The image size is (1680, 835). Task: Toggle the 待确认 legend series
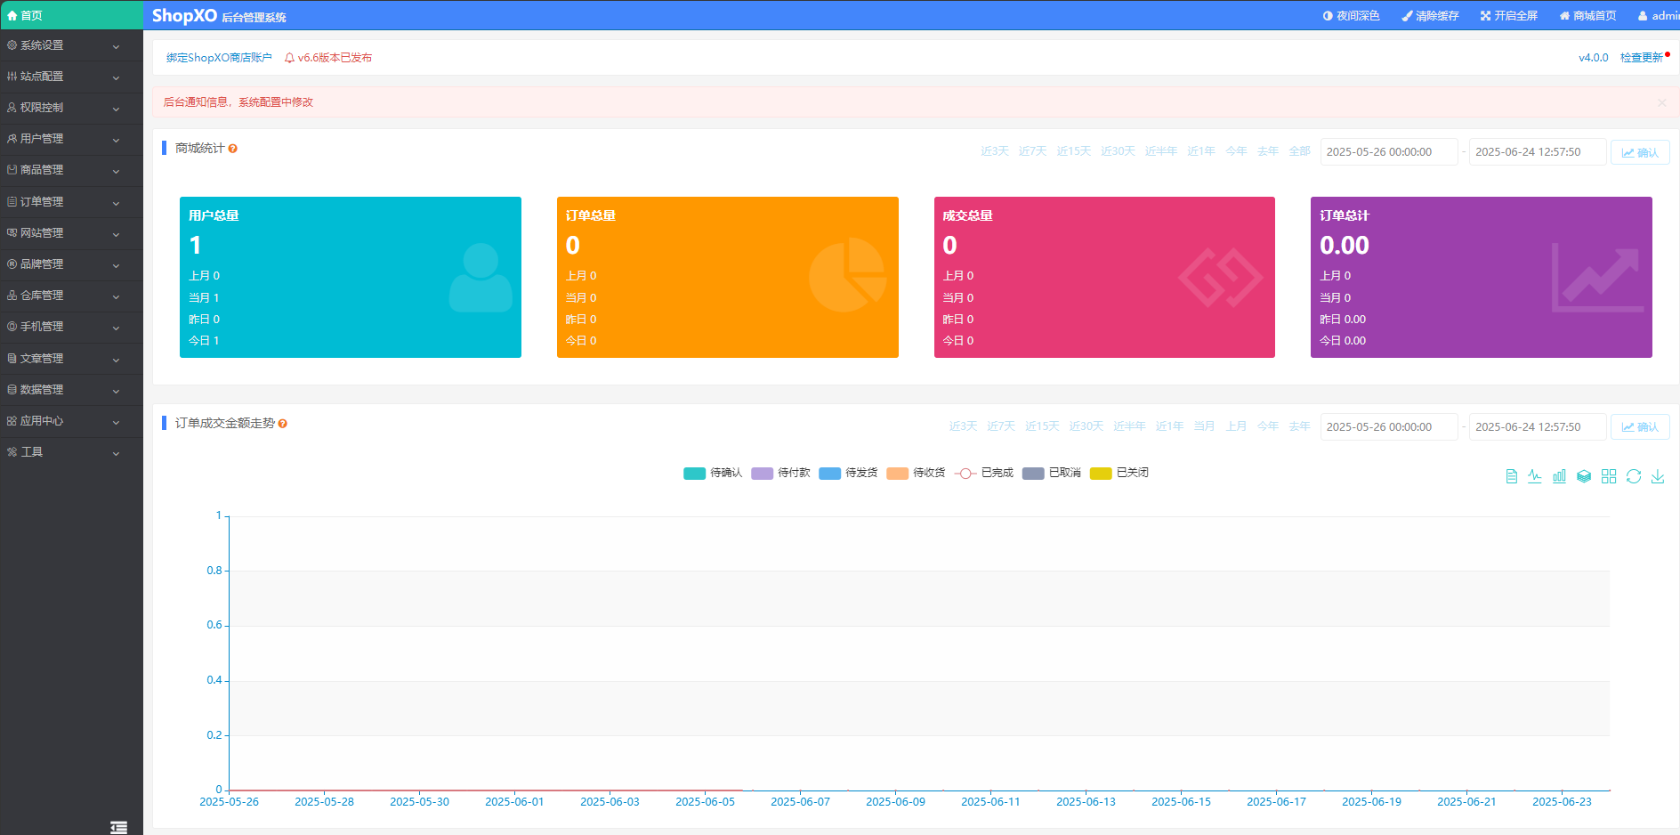pos(713,473)
